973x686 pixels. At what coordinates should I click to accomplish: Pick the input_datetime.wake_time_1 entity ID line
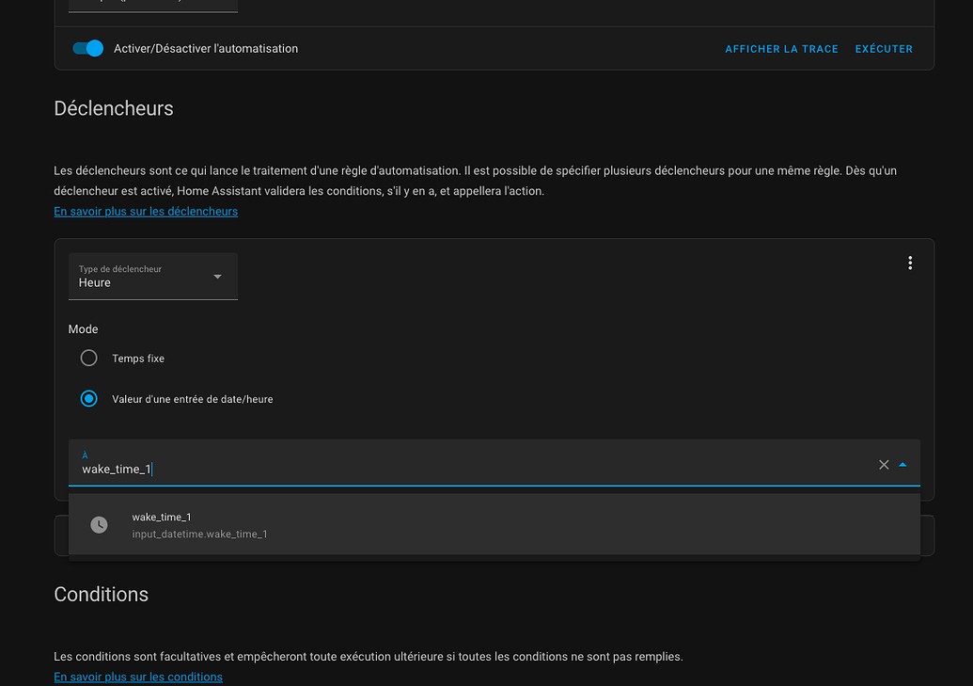point(199,534)
